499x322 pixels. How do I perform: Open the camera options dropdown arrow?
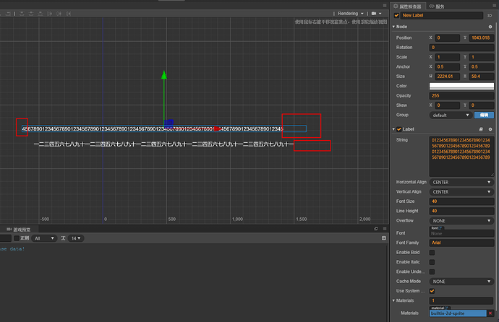(x=380, y=14)
